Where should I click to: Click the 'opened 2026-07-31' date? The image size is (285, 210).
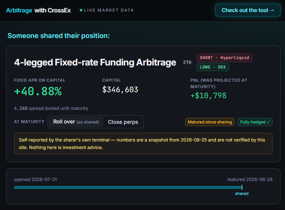click(36, 179)
